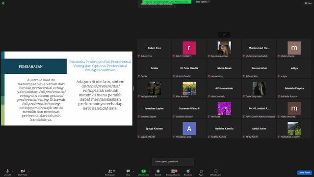Click muted mic icon on Syaugi Khairan tile
Screen dimensions: 314x177
point(139,137)
